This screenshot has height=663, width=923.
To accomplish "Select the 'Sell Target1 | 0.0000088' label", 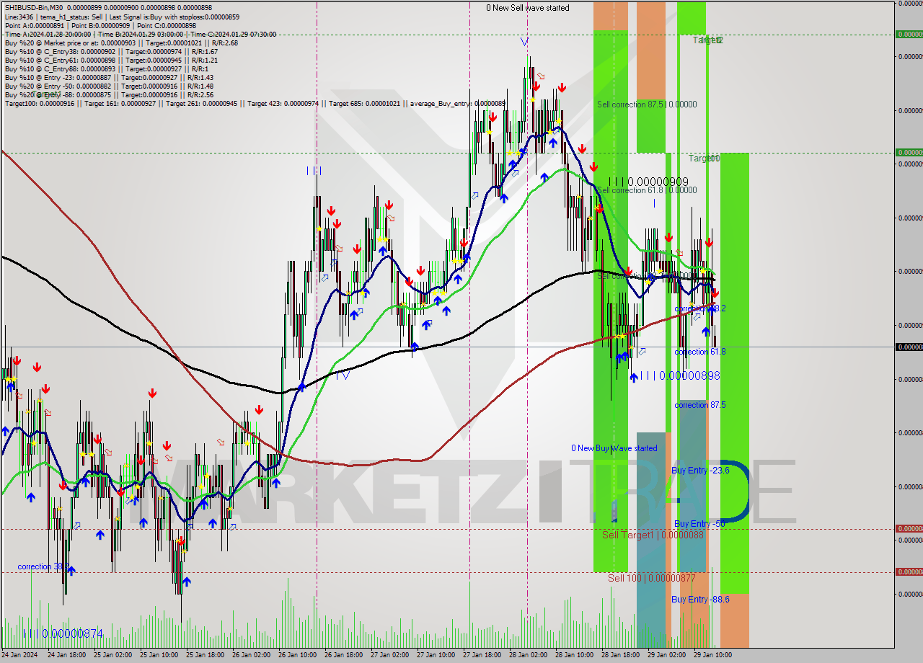I will pos(653,535).
